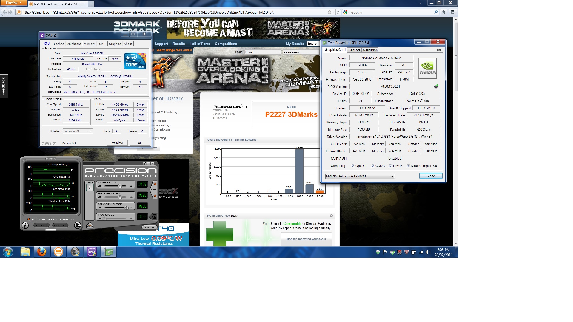Expand the bottom arrow of EVGA Precision monitor
The image size is (573, 322).
[51, 230]
